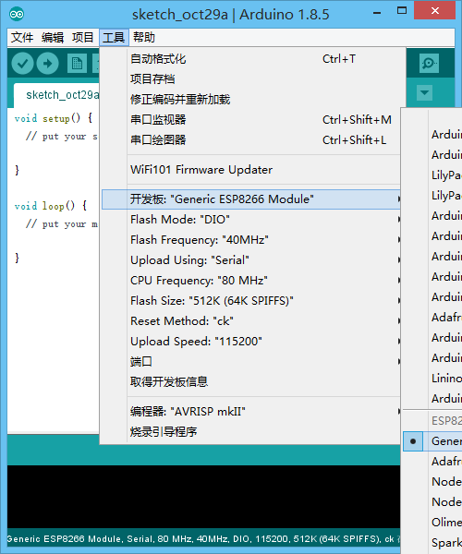Expand Flash Size "512K (64K SPIFFS)" submenu
462x554 pixels.
point(250,301)
